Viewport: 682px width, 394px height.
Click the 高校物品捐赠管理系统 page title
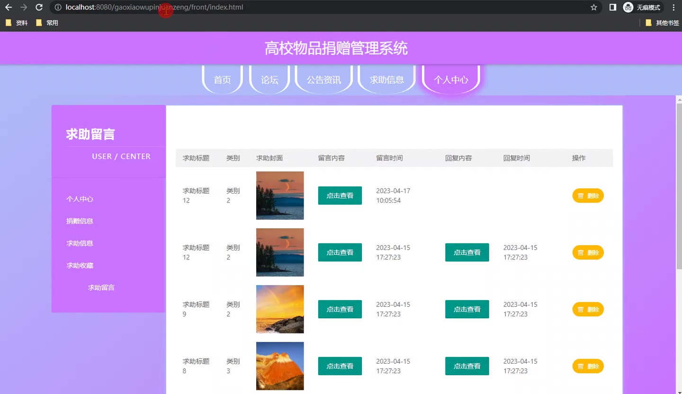click(x=336, y=48)
